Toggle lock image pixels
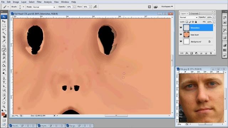 pos(190,22)
